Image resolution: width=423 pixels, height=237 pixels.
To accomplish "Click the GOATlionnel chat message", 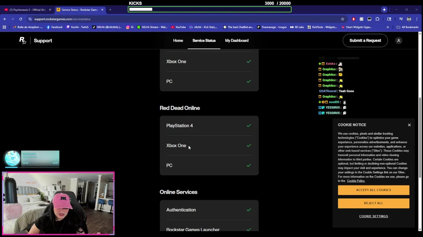I will pos(336,91).
